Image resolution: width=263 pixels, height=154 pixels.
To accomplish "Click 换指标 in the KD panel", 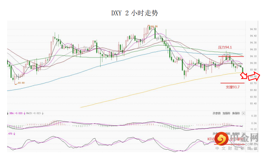I will (236, 134).
